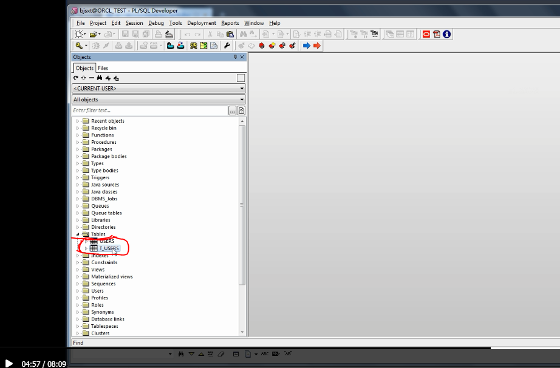560x368 pixels.
Task: Click the blue info icon
Action: point(446,34)
